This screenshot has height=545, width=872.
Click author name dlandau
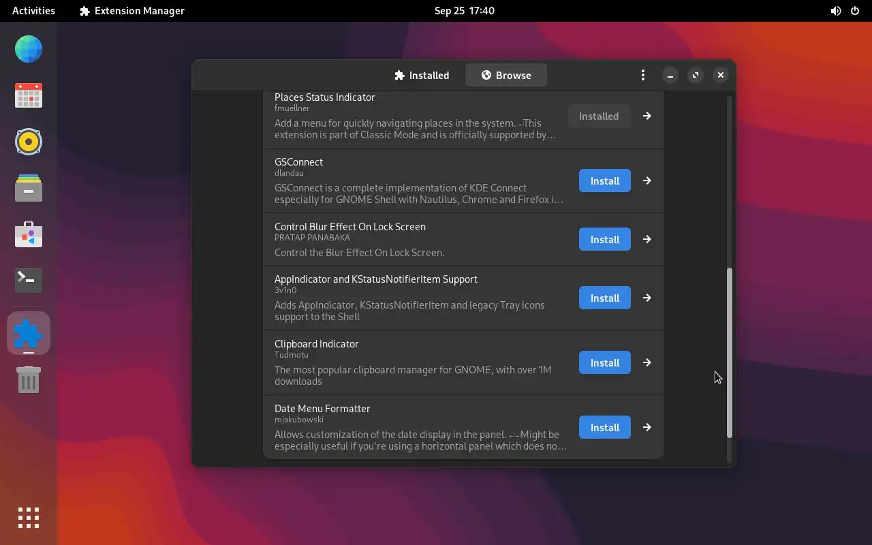(289, 173)
